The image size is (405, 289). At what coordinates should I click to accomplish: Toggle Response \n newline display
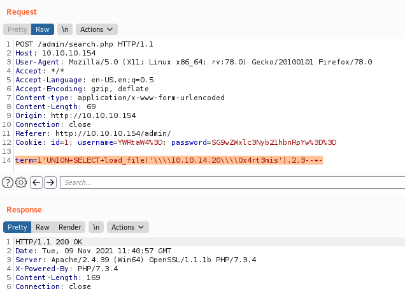pos(96,227)
